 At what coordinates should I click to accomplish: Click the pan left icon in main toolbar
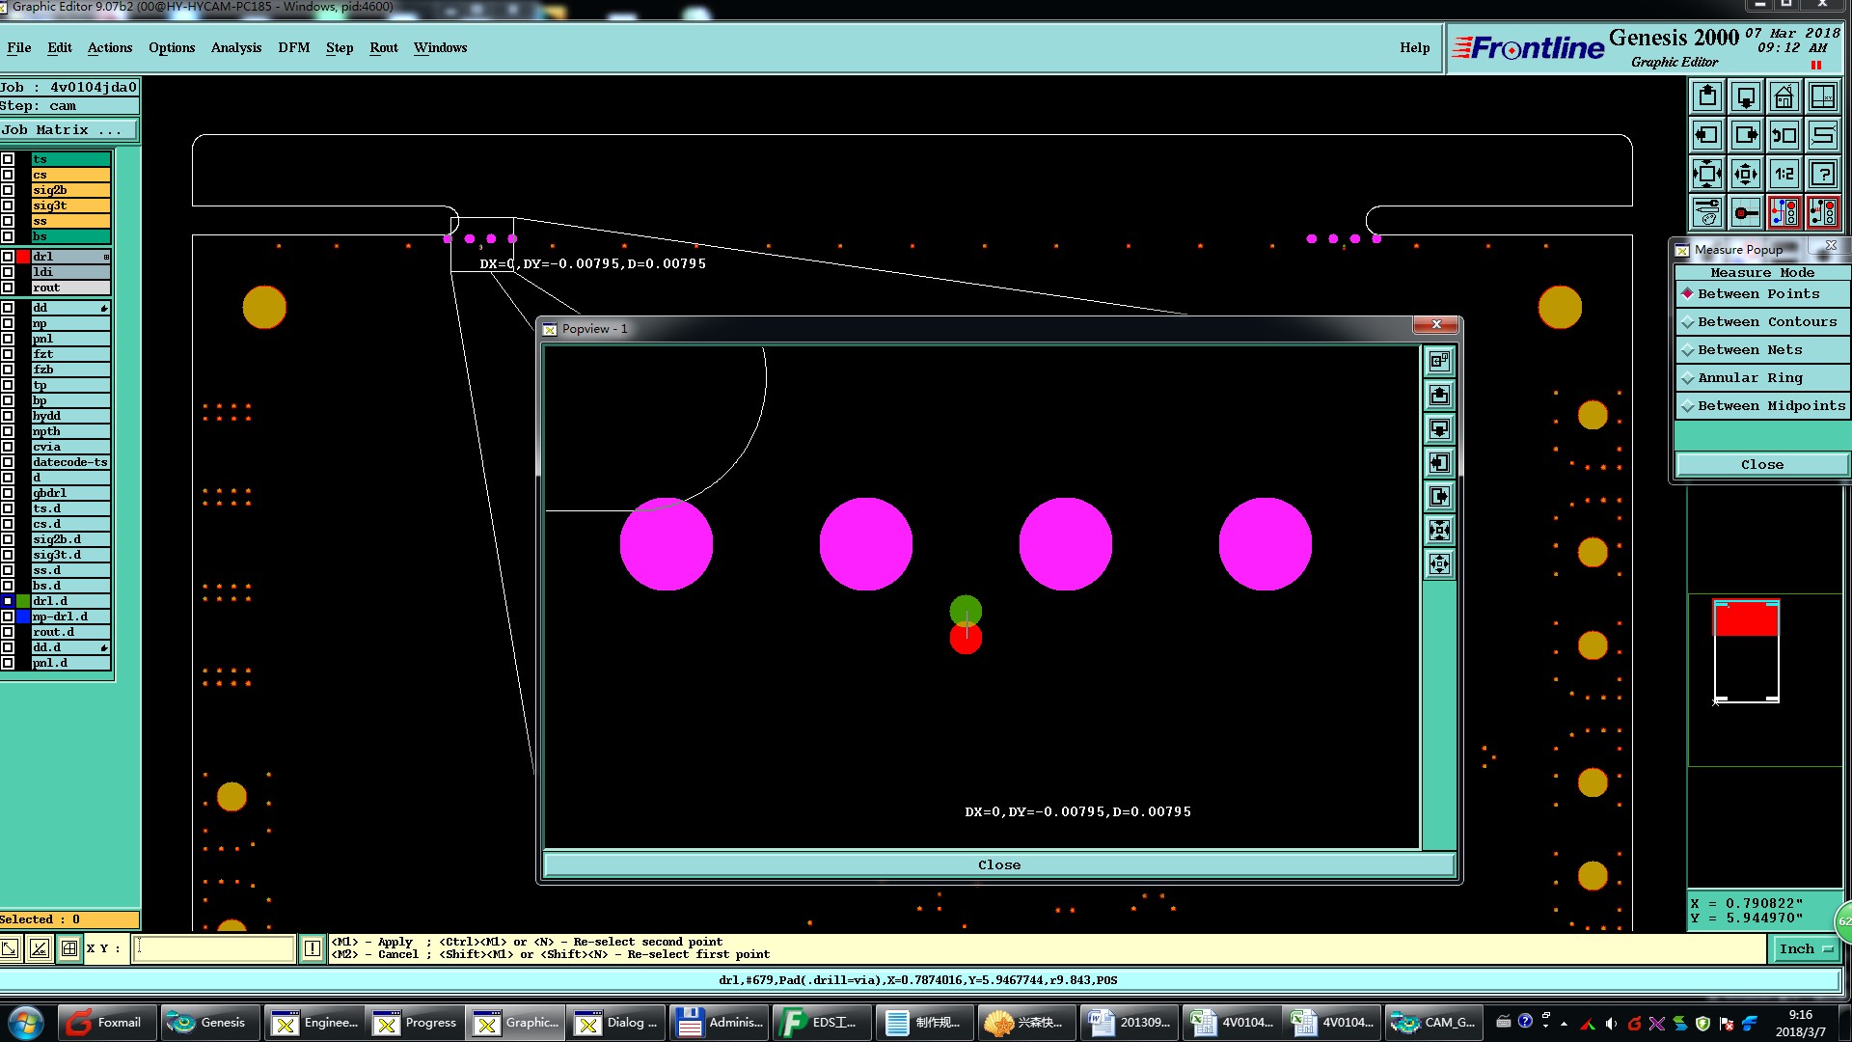(x=1707, y=135)
